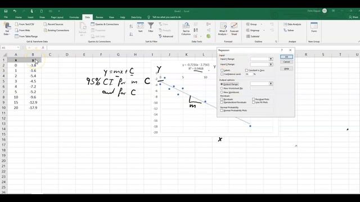Import data From Web
Image resolution: width=360 pixels, height=202 pixels.
click(x=22, y=30)
